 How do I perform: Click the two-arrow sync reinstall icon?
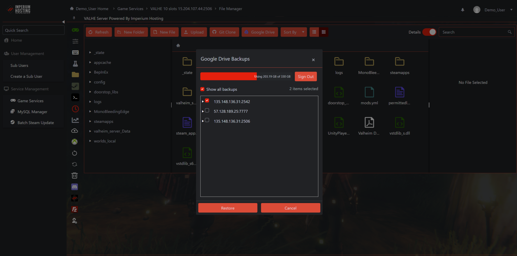[x=75, y=164]
